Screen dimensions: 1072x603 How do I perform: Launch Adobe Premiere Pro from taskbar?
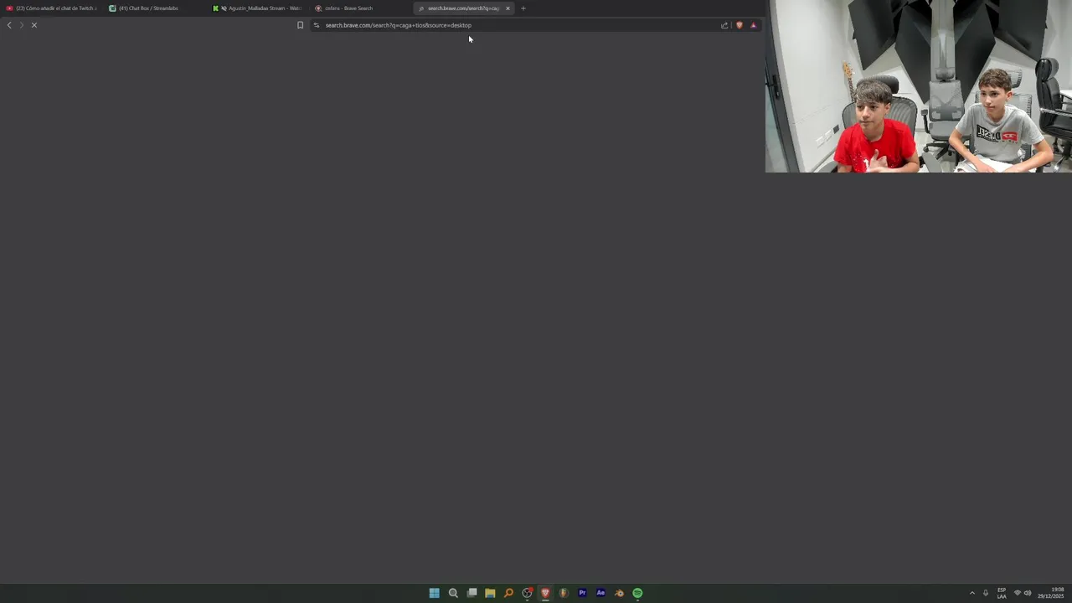click(582, 593)
